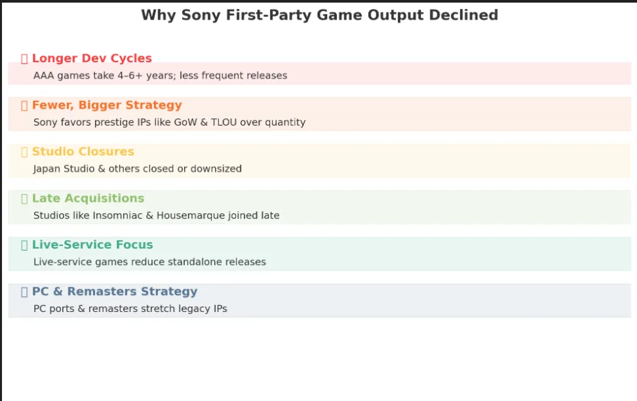Image resolution: width=637 pixels, height=401 pixels.
Task: Click the "AAA games take 4–6+ years" description
Action: click(160, 76)
